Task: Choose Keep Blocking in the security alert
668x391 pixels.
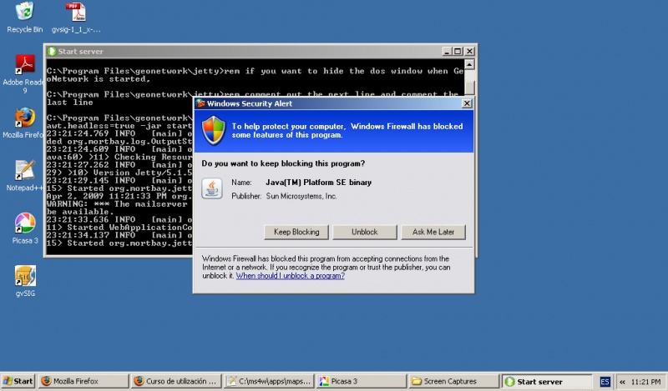Action: pyautogui.click(x=296, y=232)
